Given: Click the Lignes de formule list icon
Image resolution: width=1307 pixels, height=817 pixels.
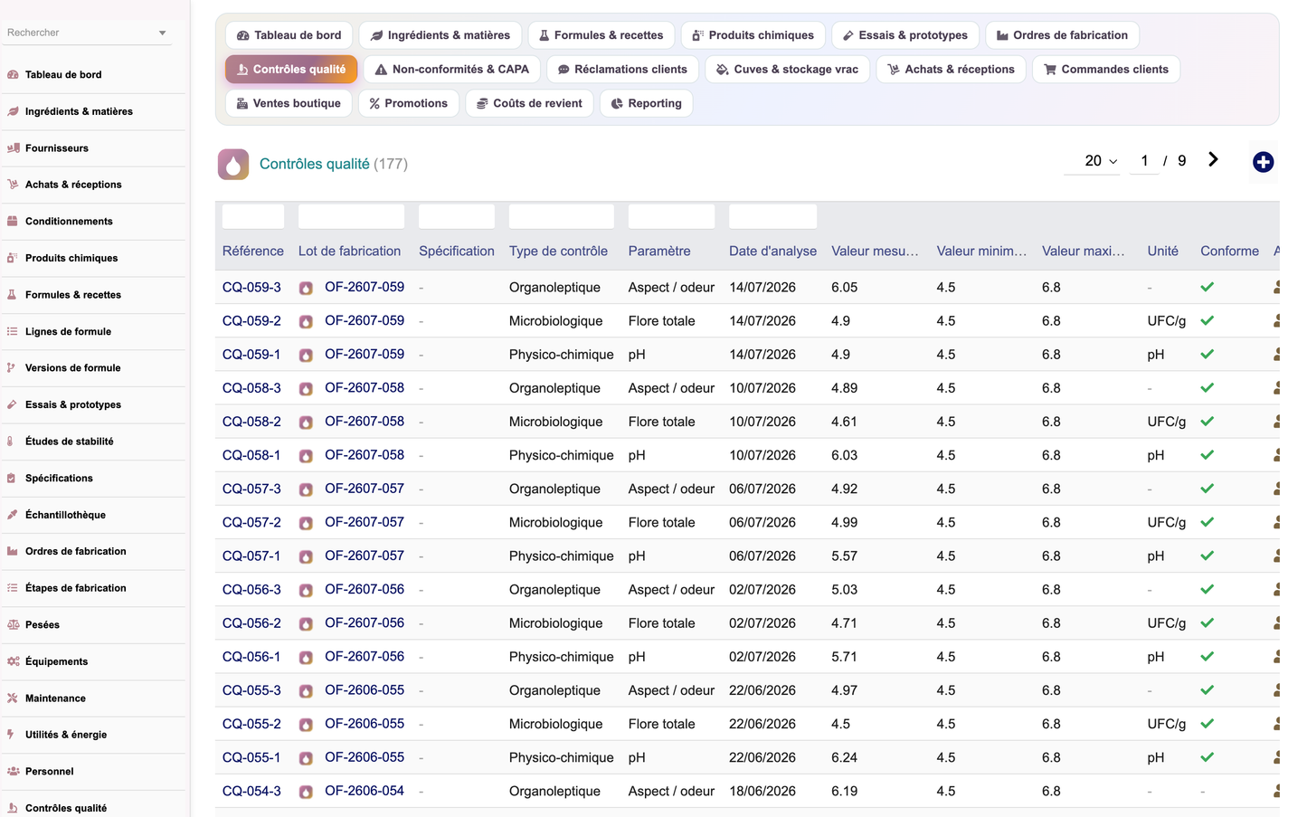Looking at the screenshot, I should [13, 331].
